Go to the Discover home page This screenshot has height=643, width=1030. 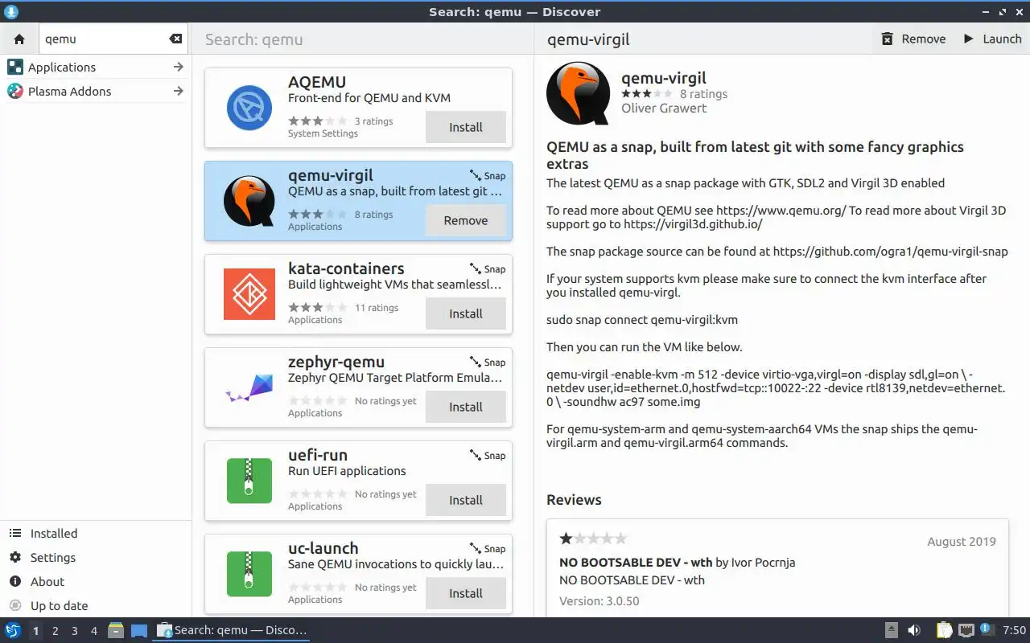click(x=19, y=39)
